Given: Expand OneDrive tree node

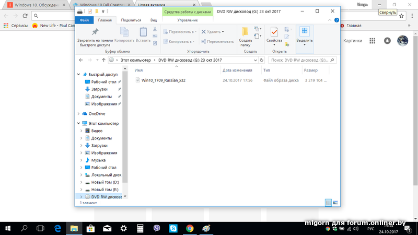Looking at the screenshot, I should pos(79,114).
